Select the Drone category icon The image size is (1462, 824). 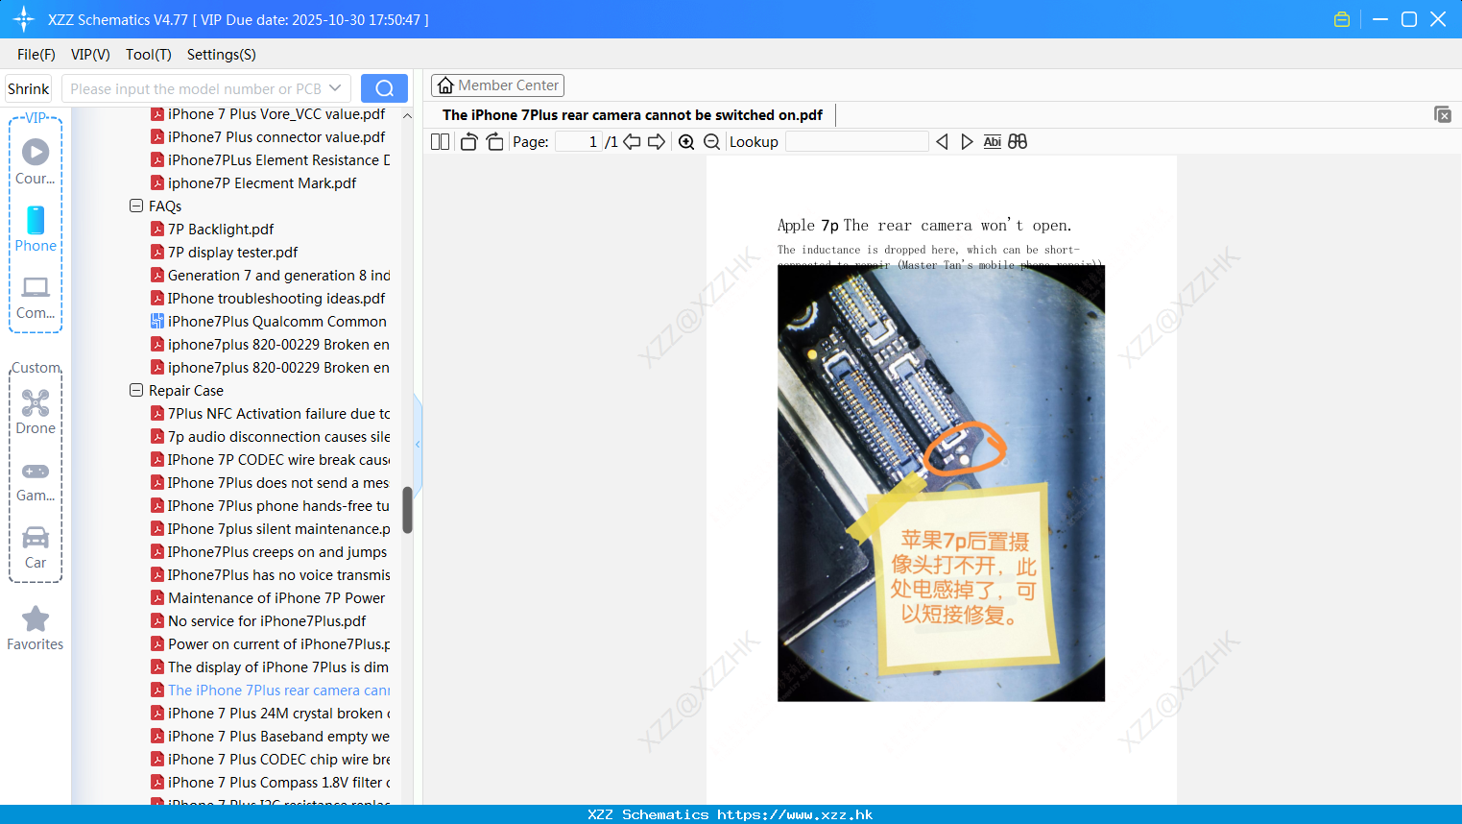36,412
